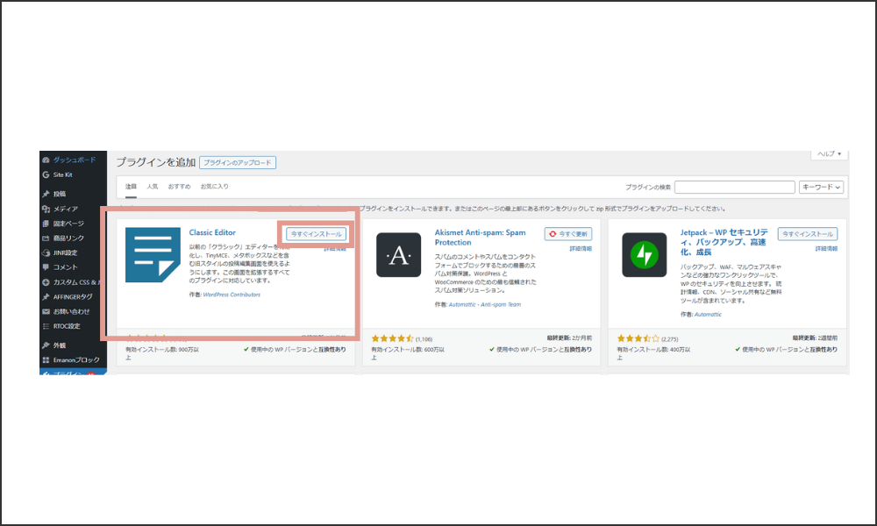This screenshot has height=526, width=877.
Task: Click the Emanonブロック grid icon
Action: click(46, 360)
